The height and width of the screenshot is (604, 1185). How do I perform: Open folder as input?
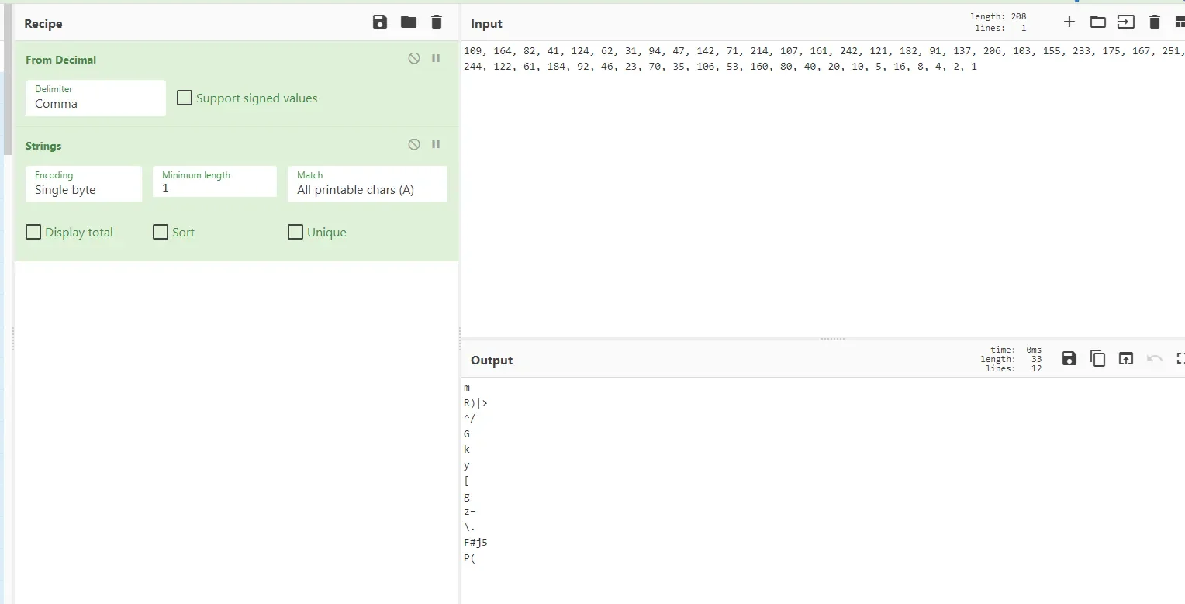point(1097,22)
